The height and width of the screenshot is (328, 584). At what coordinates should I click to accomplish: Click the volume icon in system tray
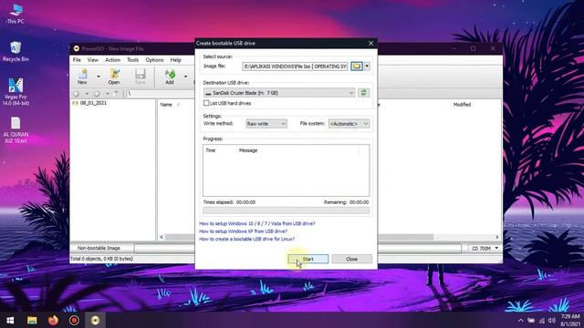tap(552, 320)
